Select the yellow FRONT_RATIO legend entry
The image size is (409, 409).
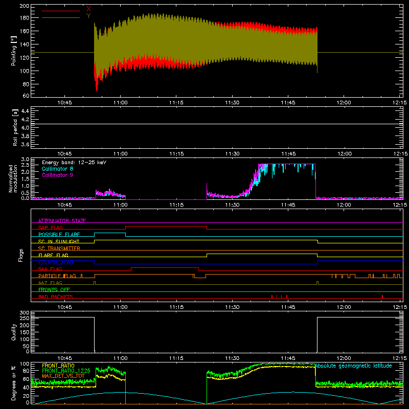tap(58, 366)
